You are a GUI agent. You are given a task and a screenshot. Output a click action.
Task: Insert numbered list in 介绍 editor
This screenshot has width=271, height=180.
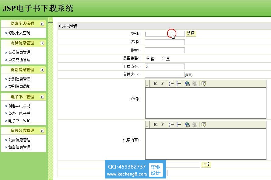click(171, 84)
